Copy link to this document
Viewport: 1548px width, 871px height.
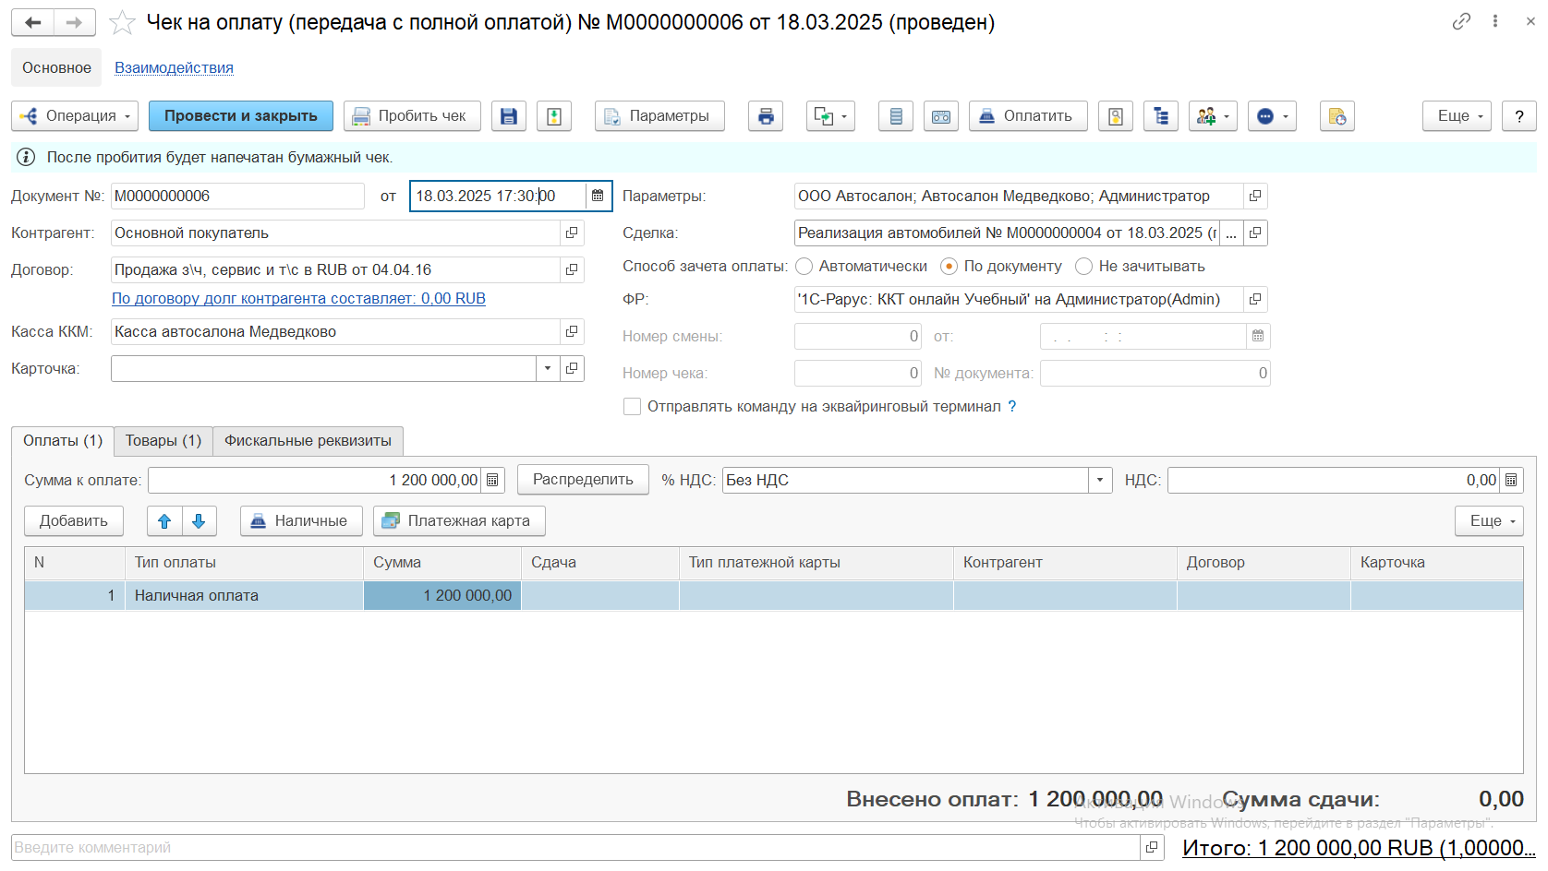point(1461,21)
